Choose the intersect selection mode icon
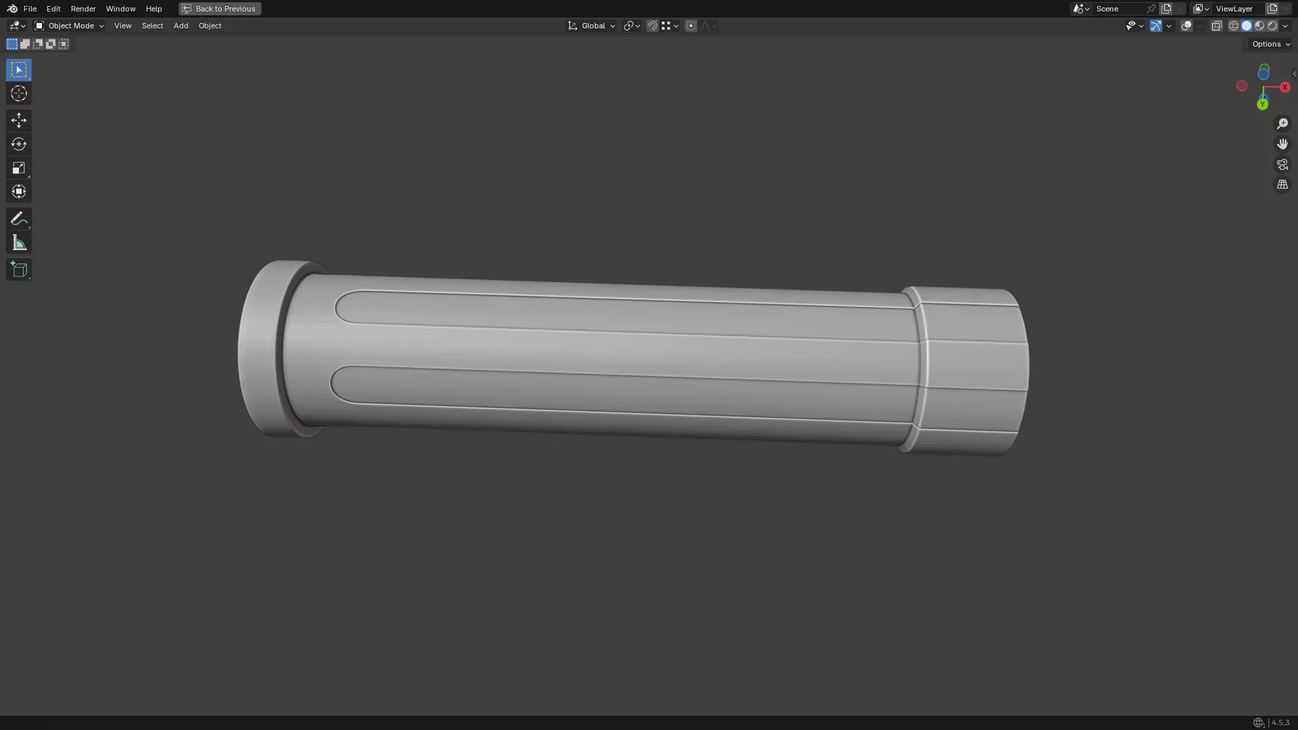The width and height of the screenshot is (1298, 730). pyautogui.click(x=64, y=44)
